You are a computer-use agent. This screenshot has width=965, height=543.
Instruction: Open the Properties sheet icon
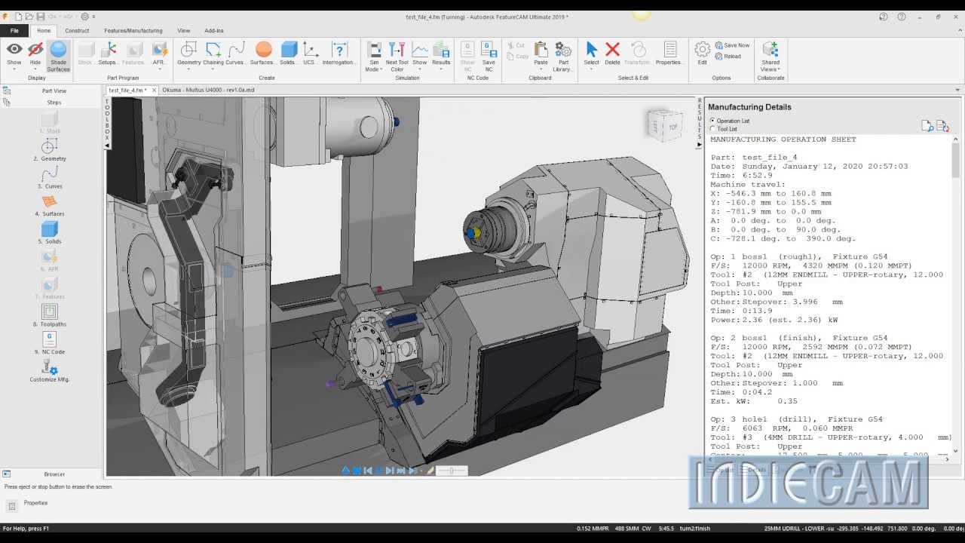(x=669, y=50)
